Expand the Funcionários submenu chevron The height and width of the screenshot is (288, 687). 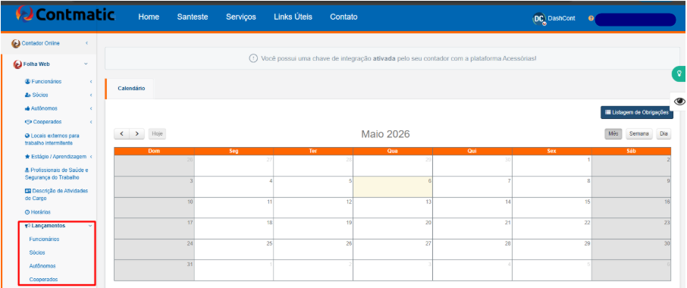(x=91, y=81)
